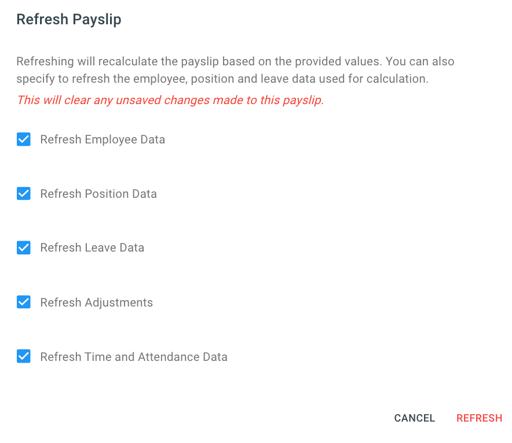Click the 'specify to refresh the employee' line
The image size is (512, 443).
point(222,79)
